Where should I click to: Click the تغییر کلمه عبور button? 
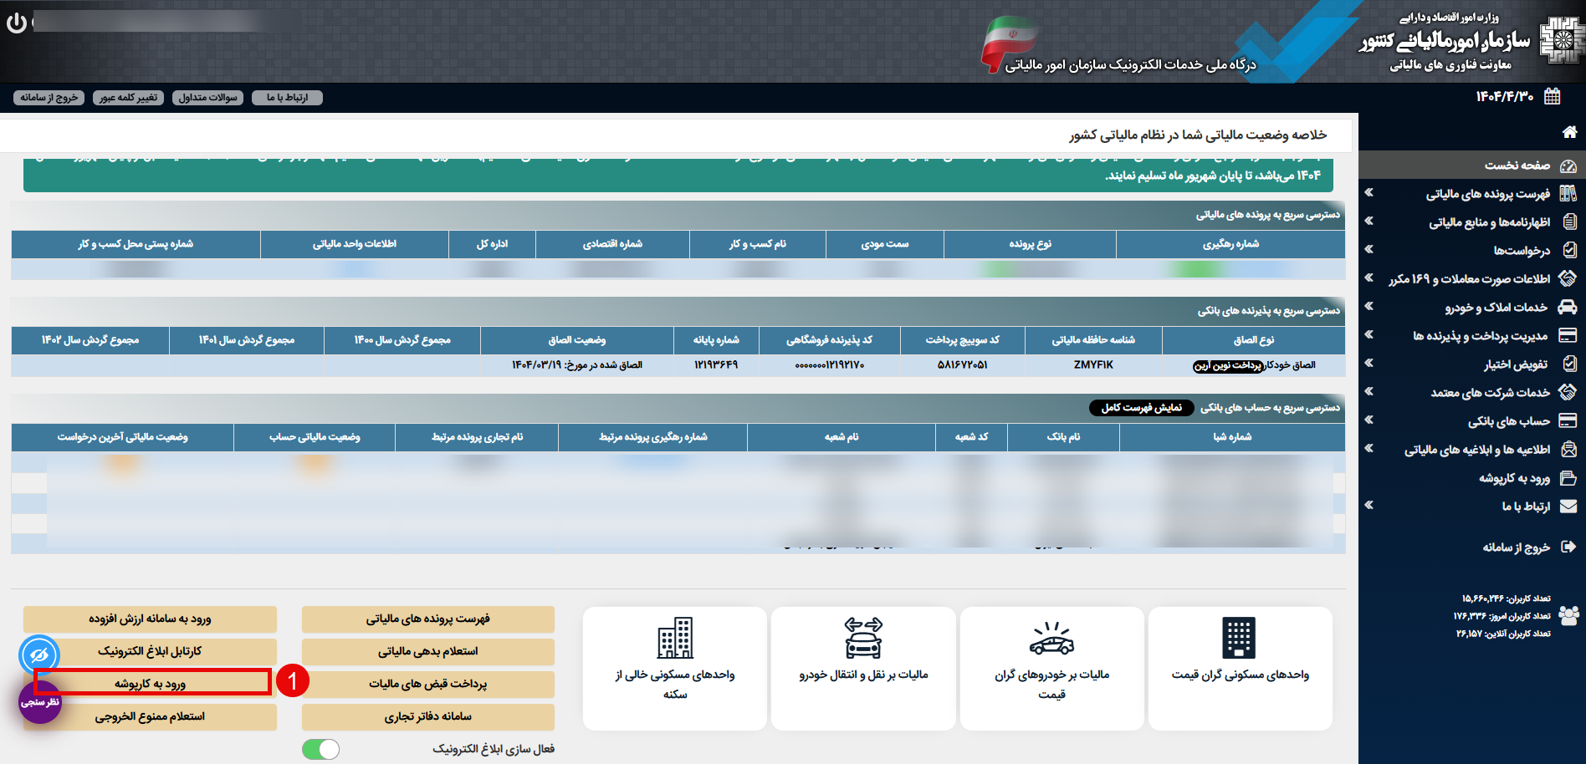(x=128, y=98)
